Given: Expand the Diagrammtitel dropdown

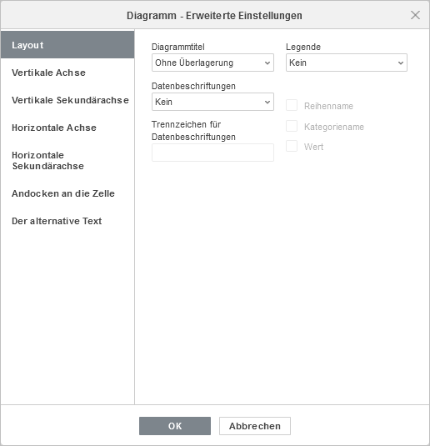Looking at the screenshot, I should click(212, 63).
